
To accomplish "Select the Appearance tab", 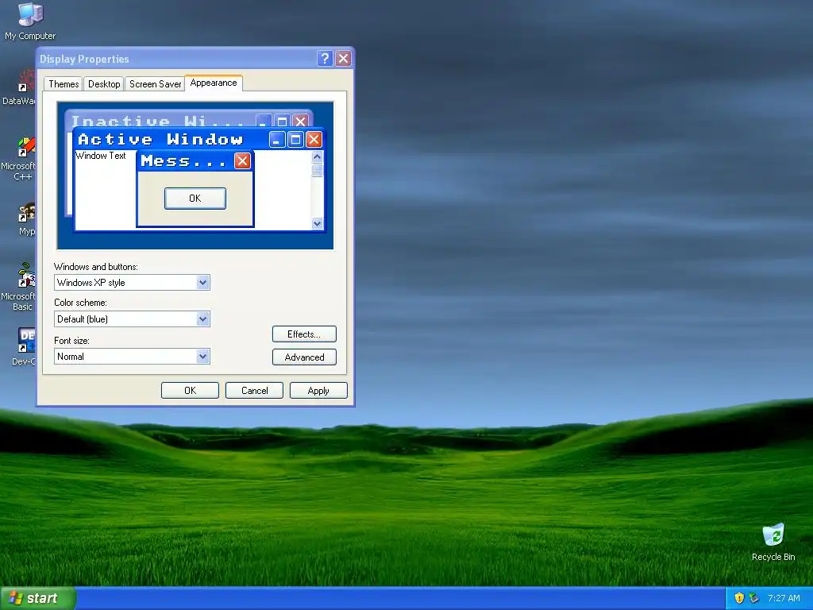I will pos(213,83).
